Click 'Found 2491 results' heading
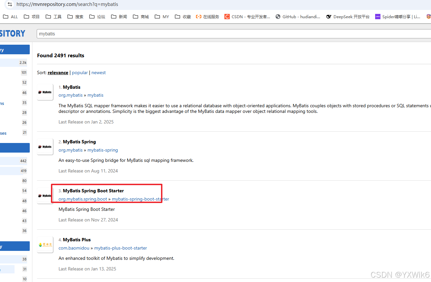The image size is (431, 282). click(x=60, y=55)
